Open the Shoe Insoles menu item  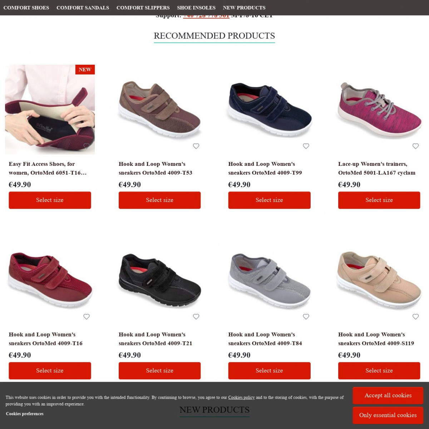(x=196, y=8)
